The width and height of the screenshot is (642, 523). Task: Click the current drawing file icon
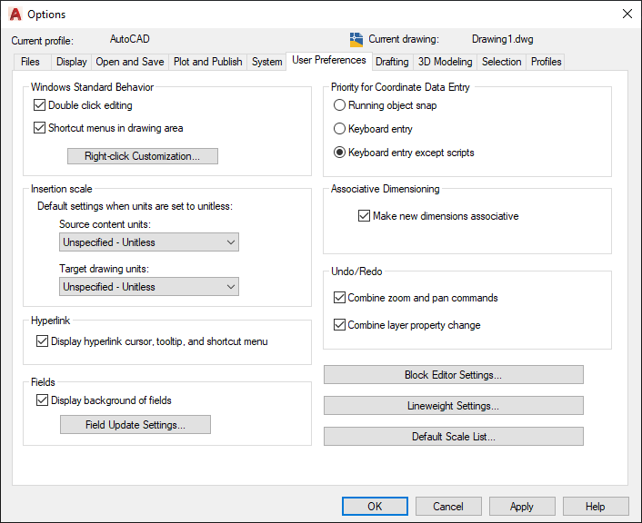click(356, 40)
